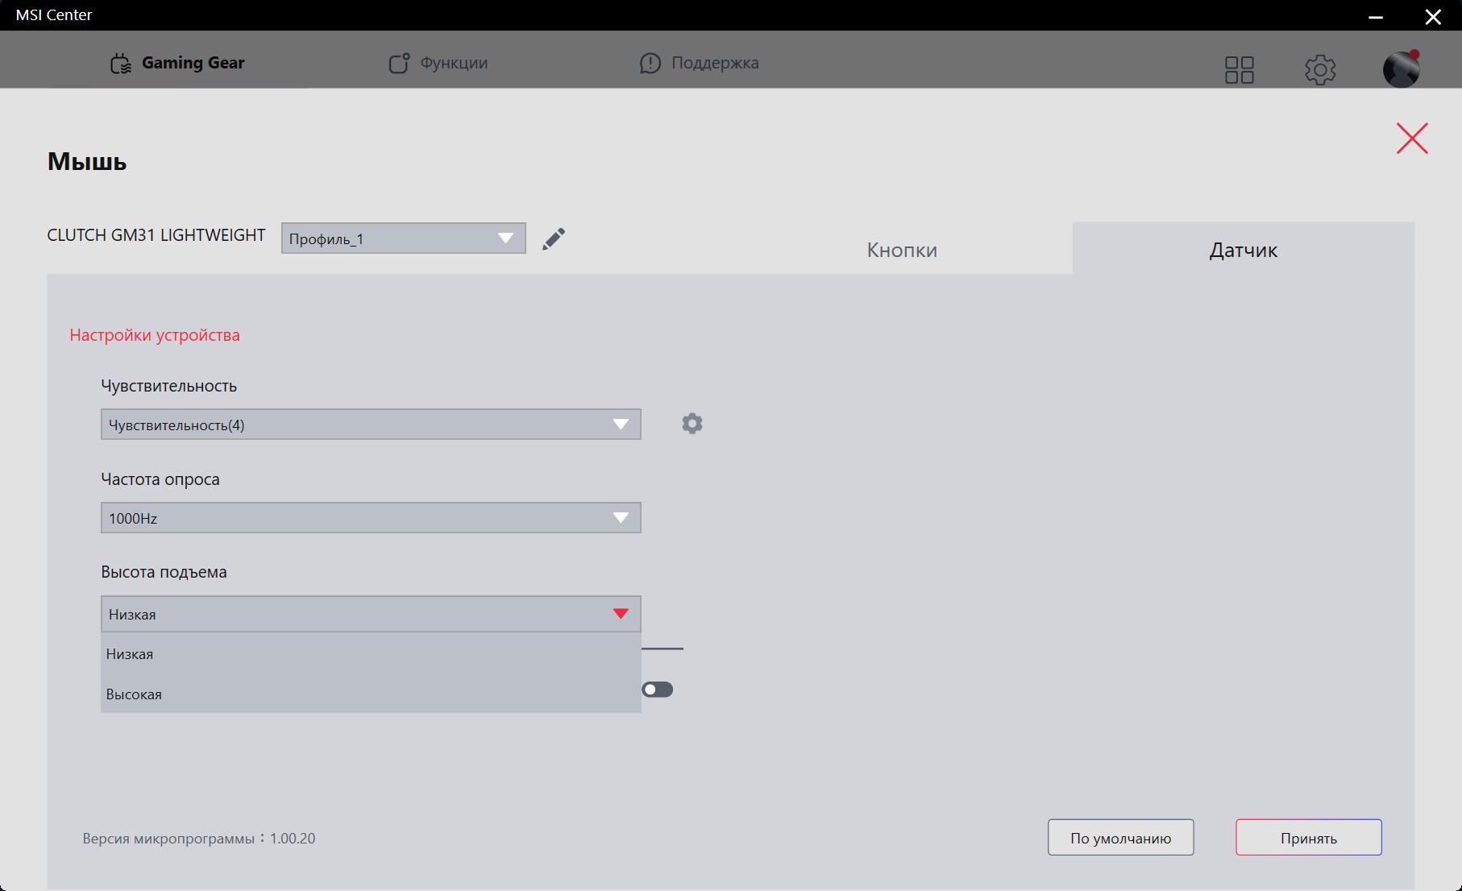
Task: Collapse the Высота подъема dropdown
Action: (620, 614)
